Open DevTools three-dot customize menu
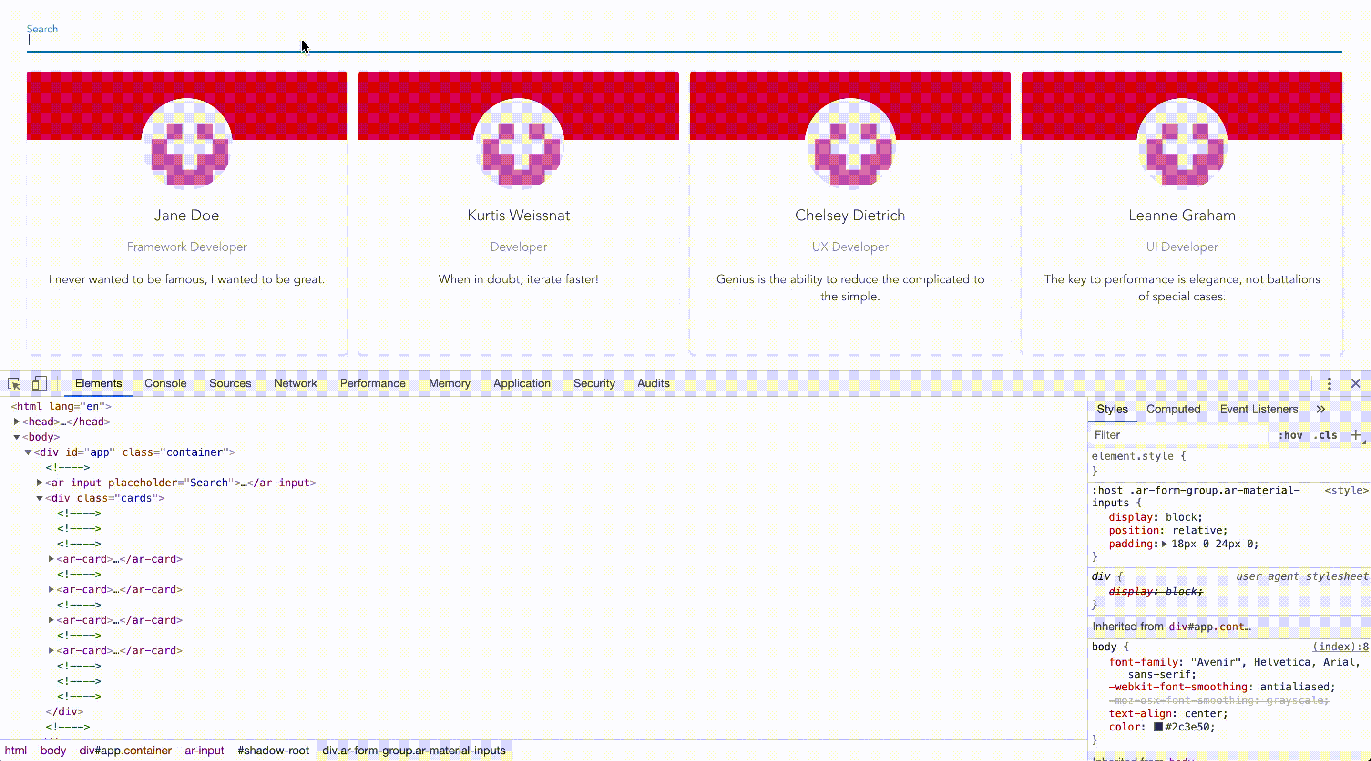Screen dimensions: 1371x761 [x=1329, y=384]
